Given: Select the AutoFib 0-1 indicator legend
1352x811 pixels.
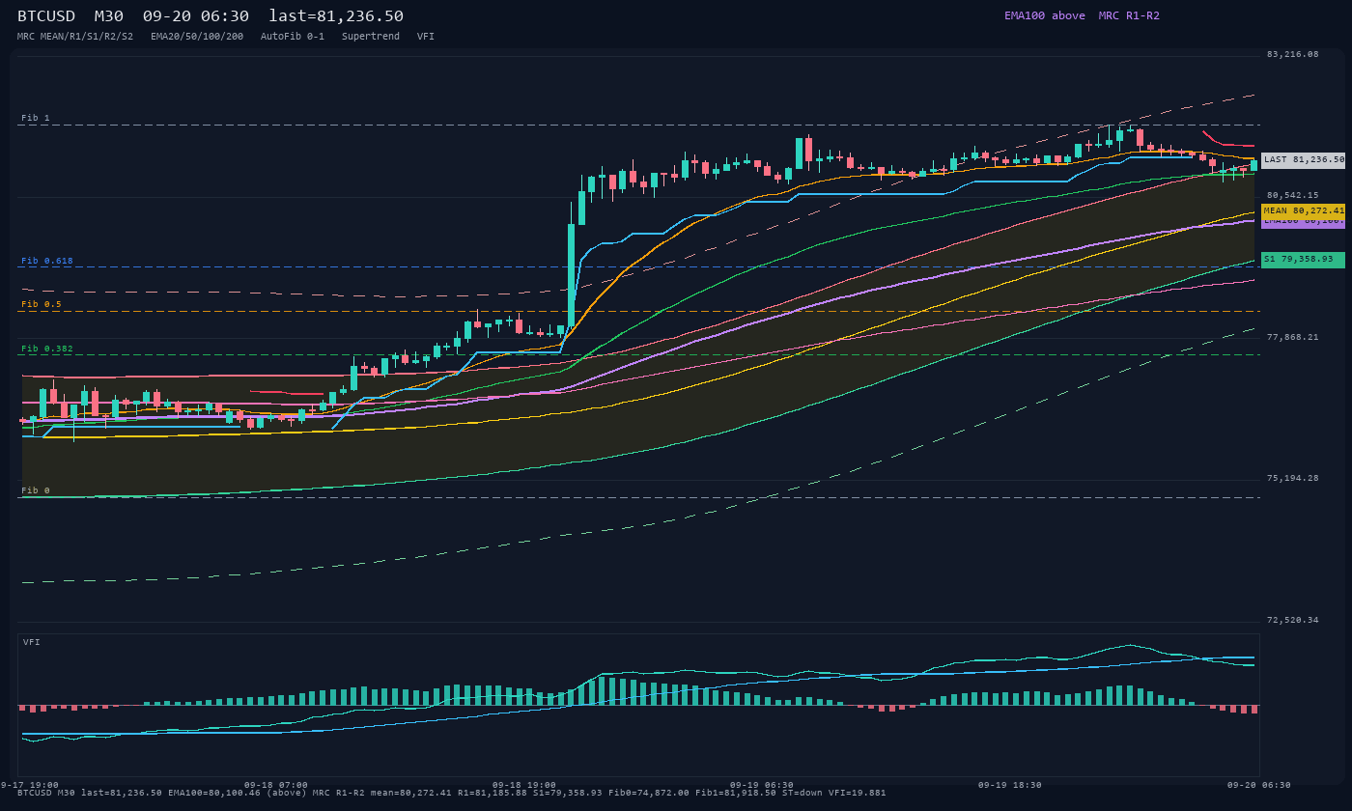Looking at the screenshot, I should (293, 36).
